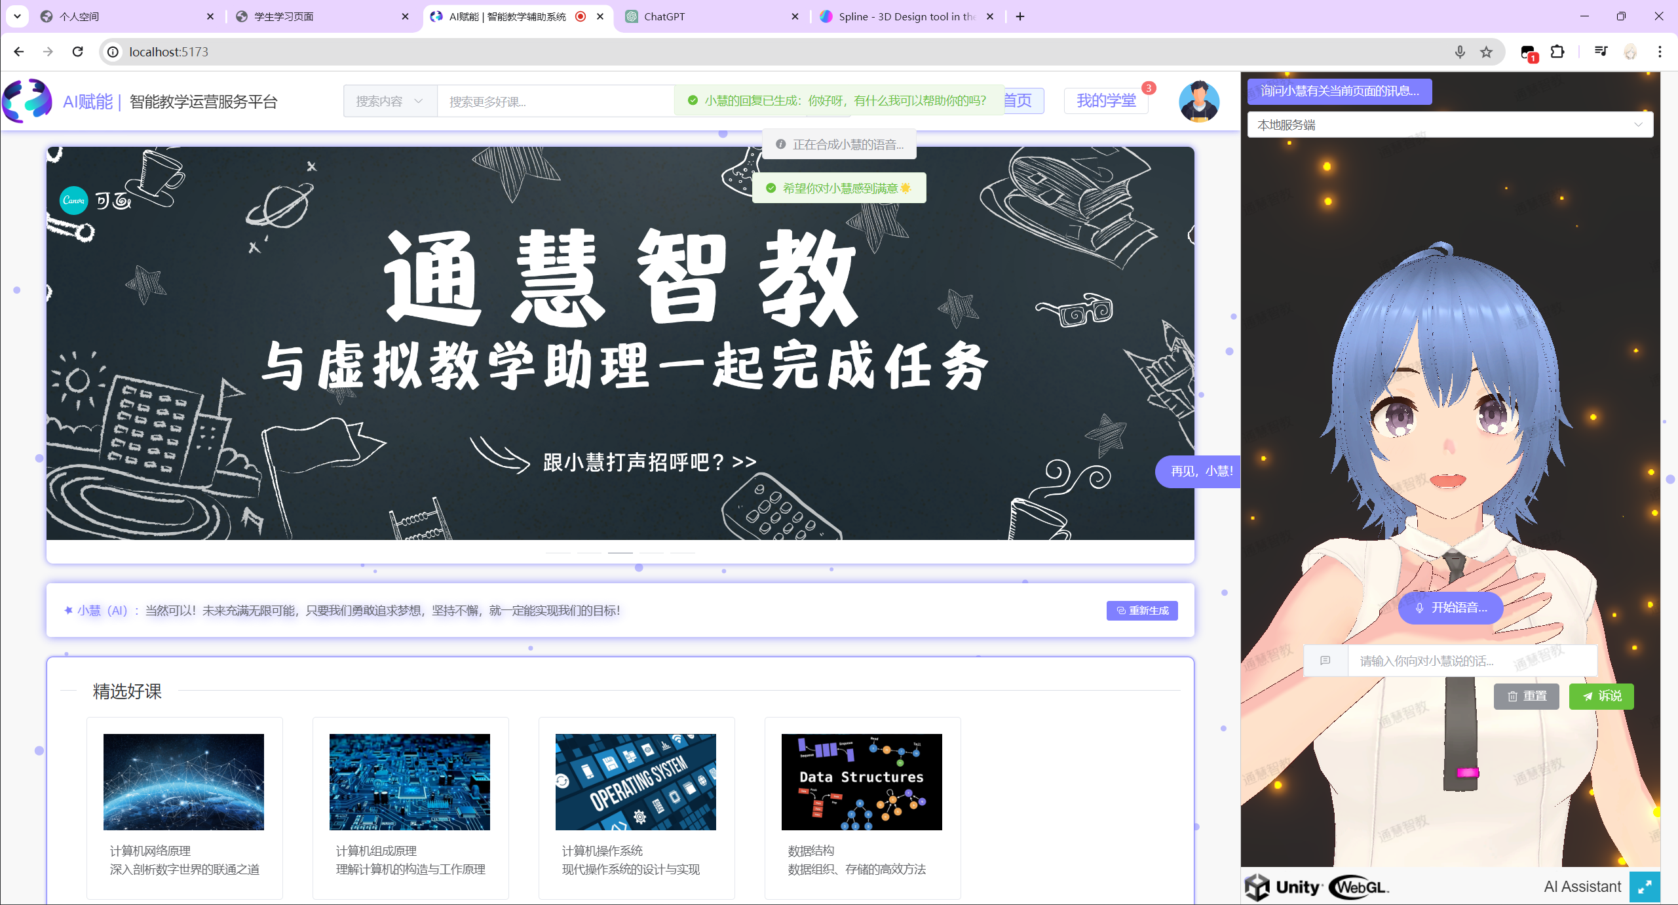Open the tab search chevron in the browser

click(17, 16)
